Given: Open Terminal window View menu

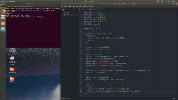Looking at the screenshot, I should point(15,7).
